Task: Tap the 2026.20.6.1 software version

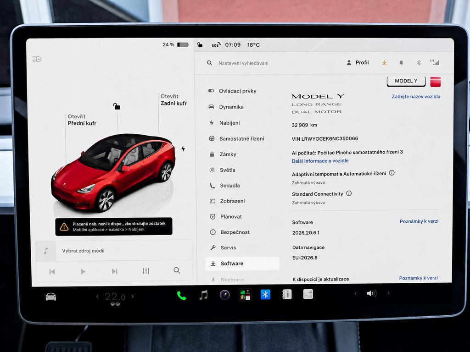Action: pos(306,232)
